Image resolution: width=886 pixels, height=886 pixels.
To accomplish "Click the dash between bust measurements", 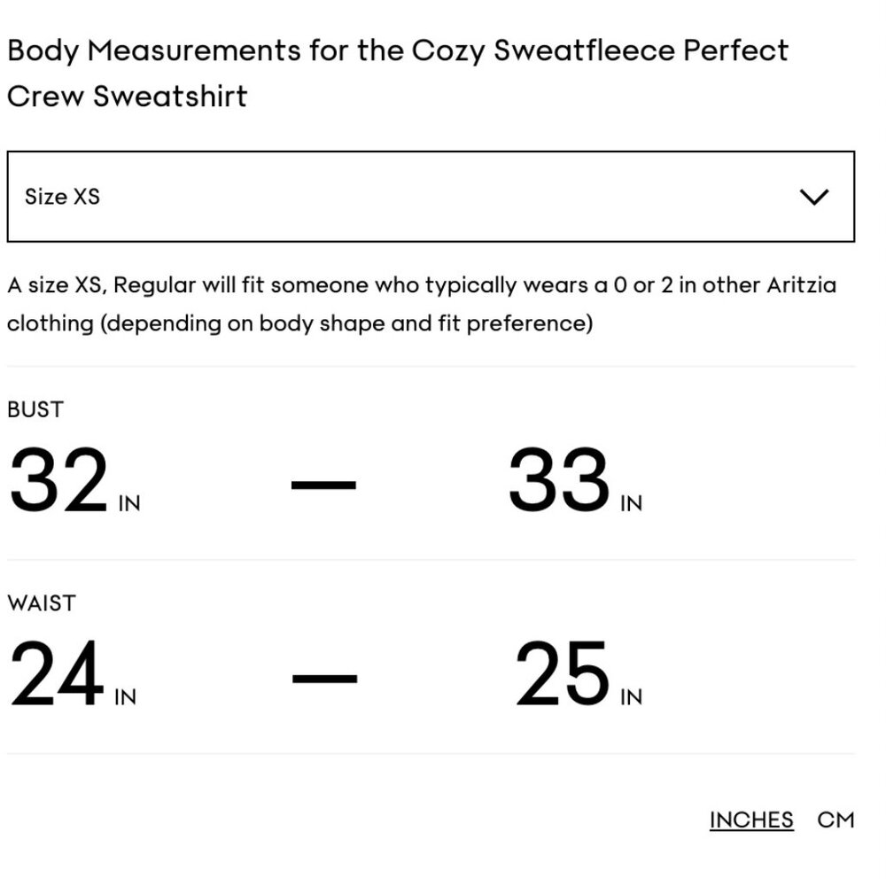I will click(x=323, y=485).
